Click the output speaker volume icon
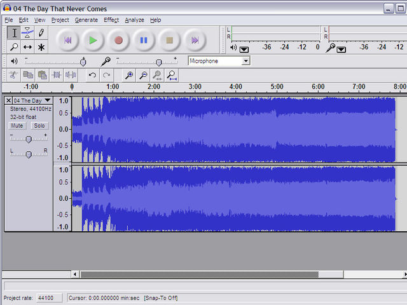Image resolution: width=407 pixels, height=305 pixels. pyautogui.click(x=14, y=61)
